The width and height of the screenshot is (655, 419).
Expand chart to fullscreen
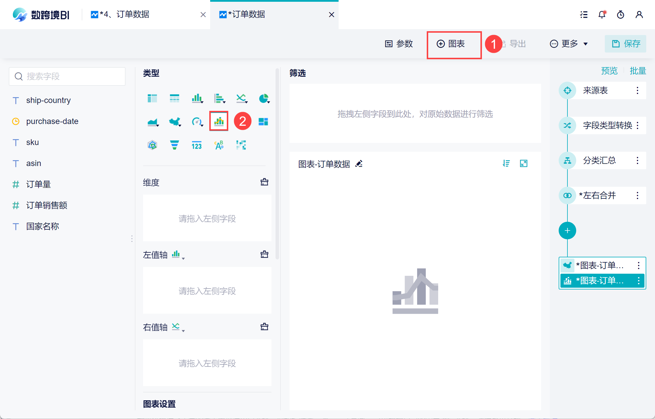524,164
